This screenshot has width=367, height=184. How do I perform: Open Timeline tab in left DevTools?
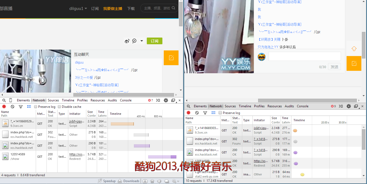68,100
